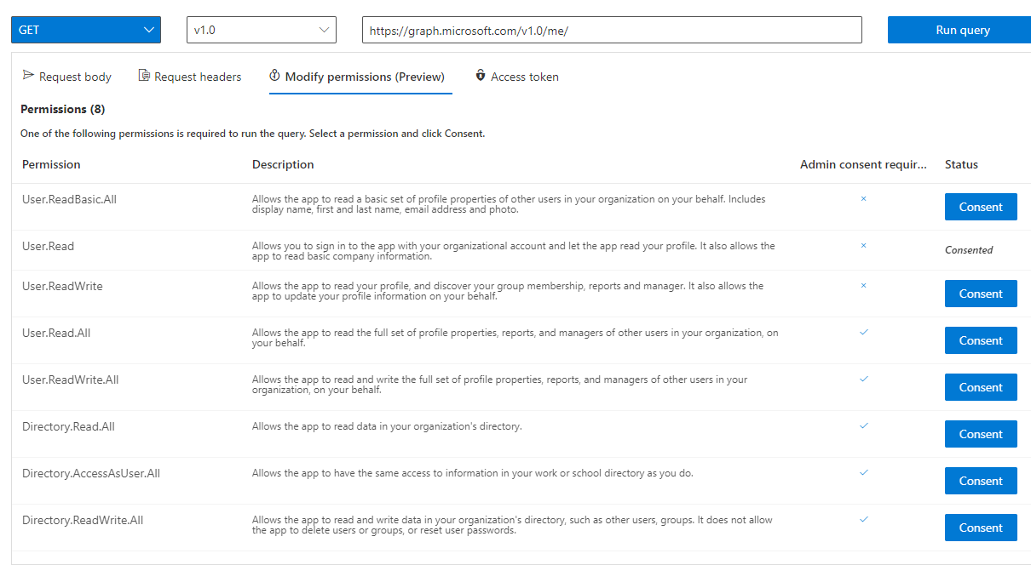Click the Description column header
This screenshot has height=565, width=1031.
click(x=283, y=164)
